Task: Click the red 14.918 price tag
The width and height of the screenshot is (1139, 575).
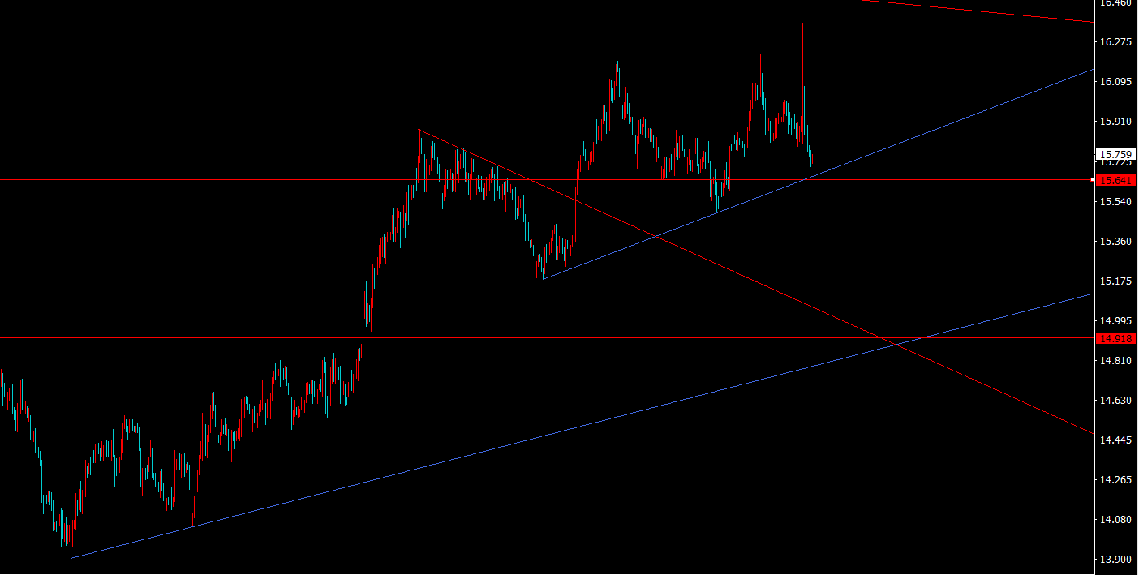Action: [x=1114, y=337]
